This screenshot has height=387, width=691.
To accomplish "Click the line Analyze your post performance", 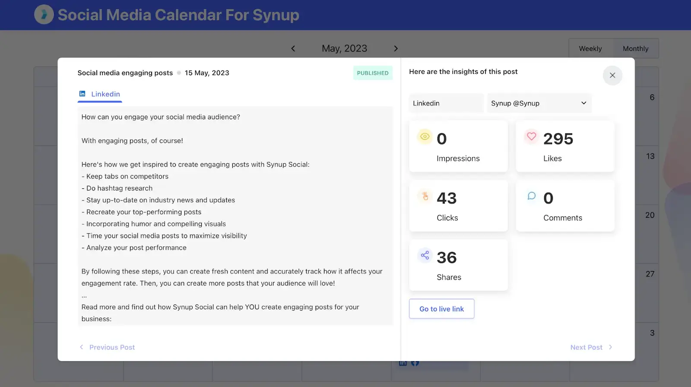I will (x=134, y=247).
